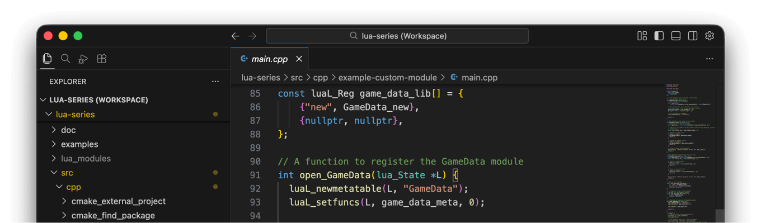The image size is (761, 223).
Task: Click the lua-series (Workspace) search box
Action: [x=397, y=36]
